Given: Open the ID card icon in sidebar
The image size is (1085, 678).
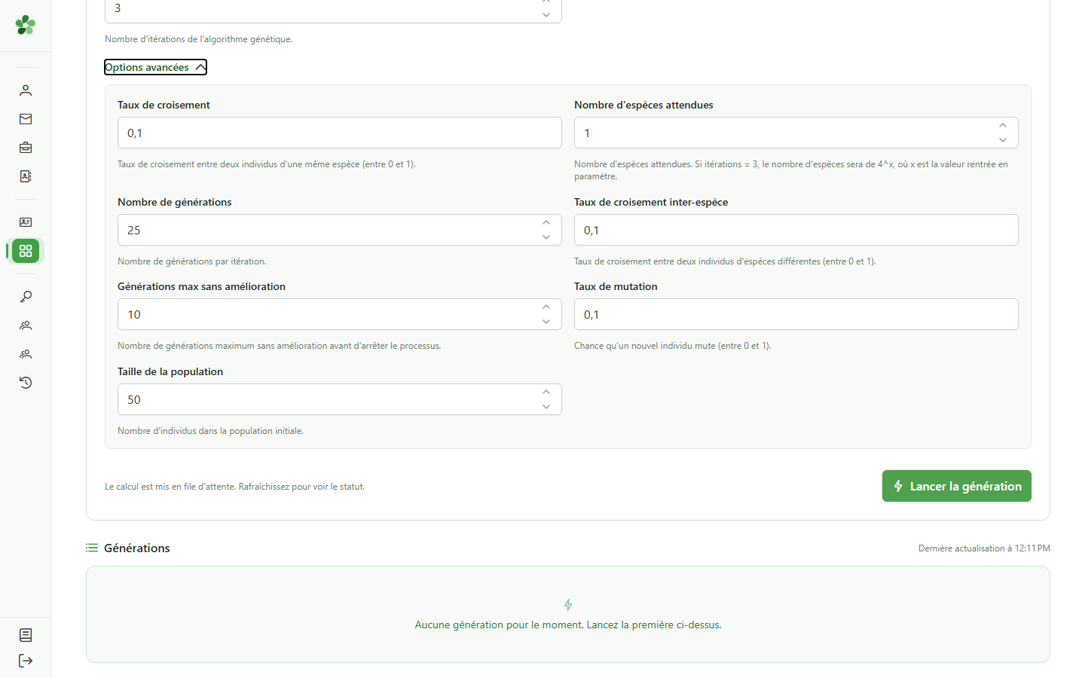Looking at the screenshot, I should click(26, 222).
